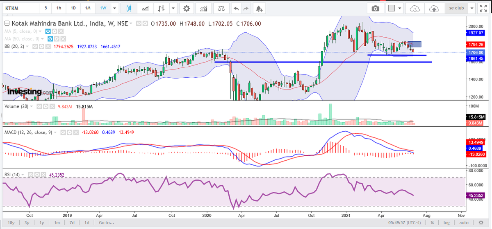The height and width of the screenshot is (229, 492).
Task: Zoom to the 1m date range
Action: point(57,222)
